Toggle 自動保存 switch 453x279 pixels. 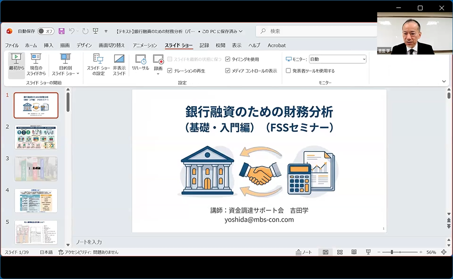click(46, 31)
